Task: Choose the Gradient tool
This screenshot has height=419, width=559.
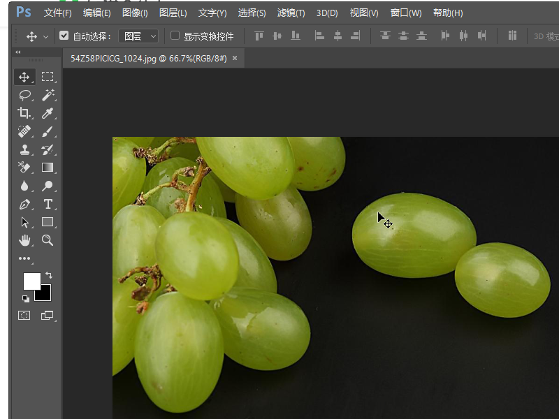Action: pos(48,168)
